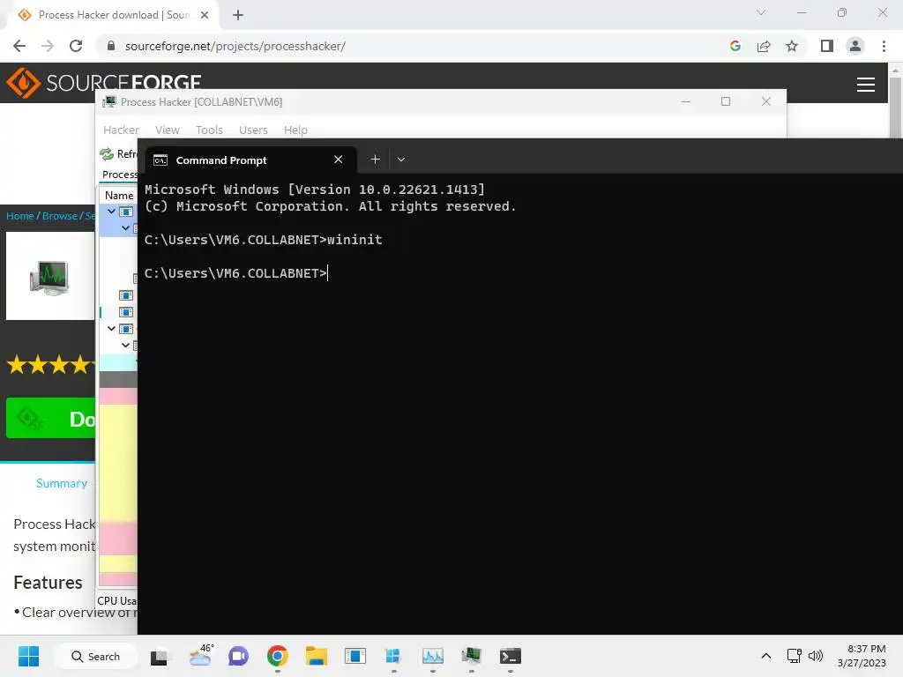Click the Features heading on SourceForge
The width and height of the screenshot is (903, 677).
pyautogui.click(x=48, y=583)
